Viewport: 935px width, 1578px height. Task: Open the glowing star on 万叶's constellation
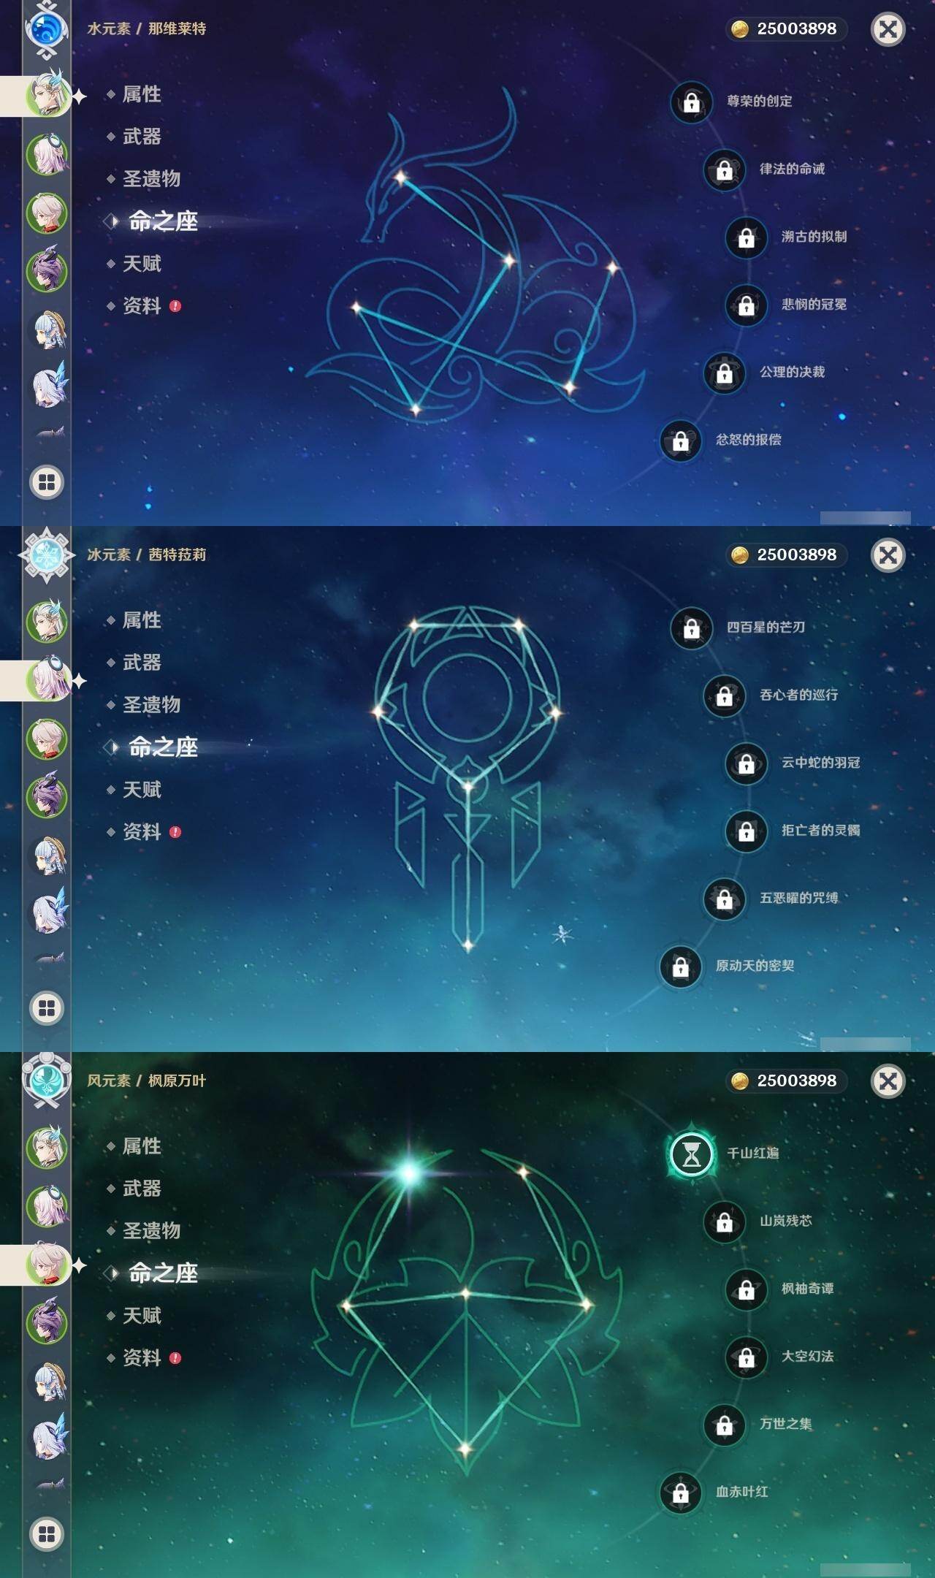(x=409, y=1173)
